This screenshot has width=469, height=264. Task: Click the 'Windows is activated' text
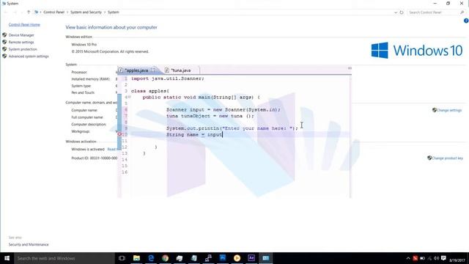88,149
